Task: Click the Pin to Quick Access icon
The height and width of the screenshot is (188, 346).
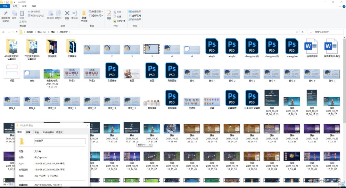Action: coord(6,15)
